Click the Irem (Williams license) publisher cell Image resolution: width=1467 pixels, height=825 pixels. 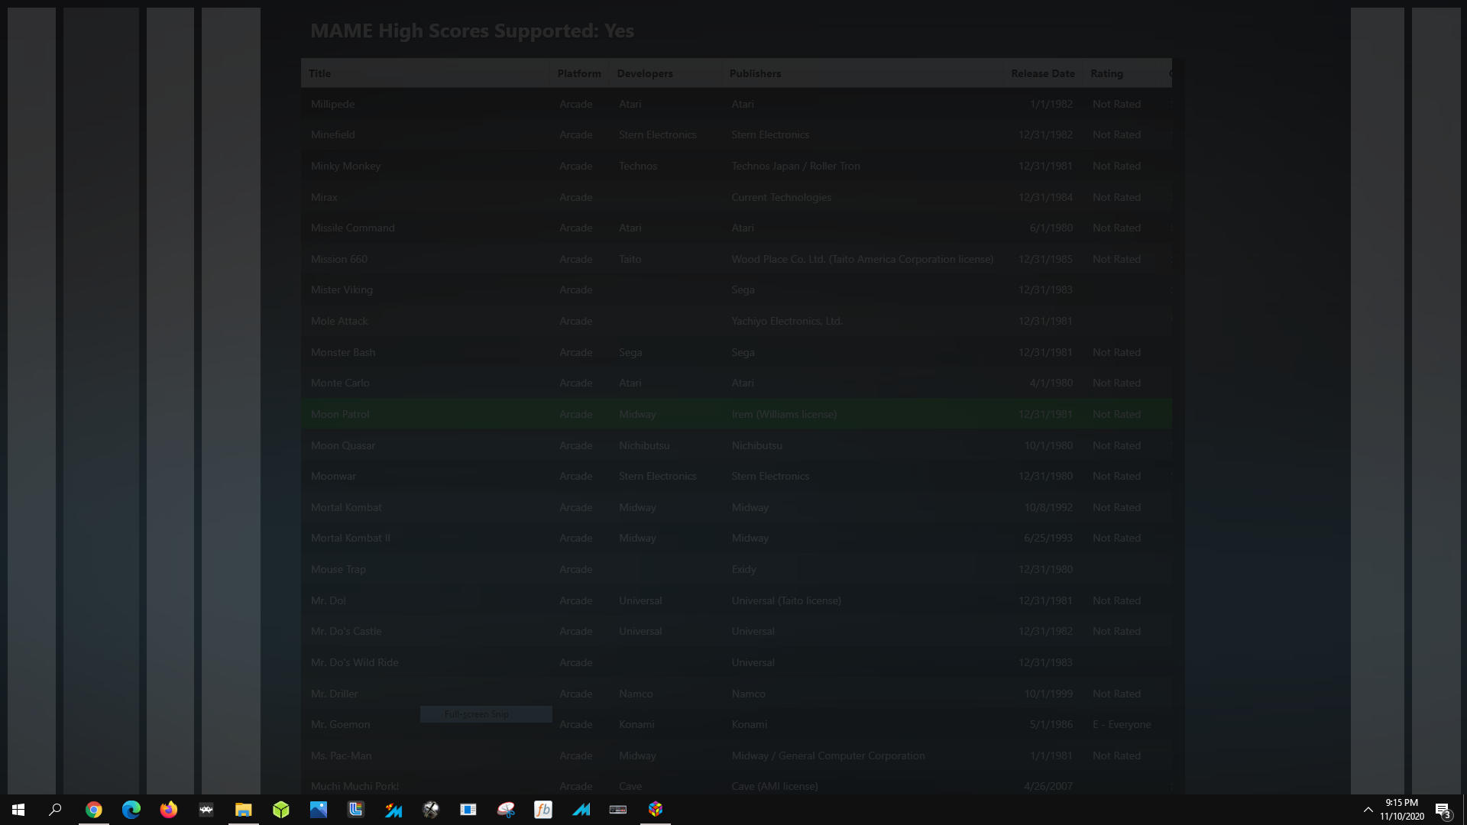coord(784,414)
